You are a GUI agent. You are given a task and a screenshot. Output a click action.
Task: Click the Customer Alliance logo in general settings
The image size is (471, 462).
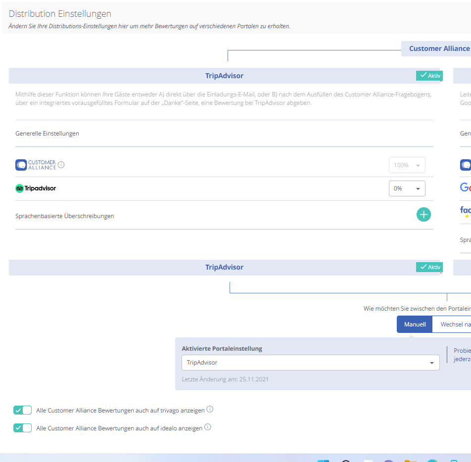[36, 165]
